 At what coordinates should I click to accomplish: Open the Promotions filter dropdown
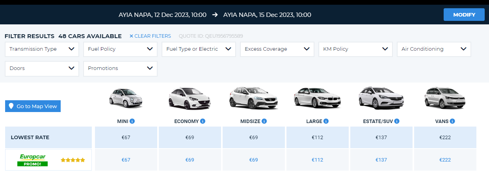120,68
